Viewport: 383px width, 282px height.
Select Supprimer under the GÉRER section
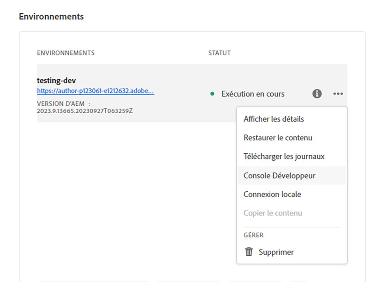click(x=276, y=252)
